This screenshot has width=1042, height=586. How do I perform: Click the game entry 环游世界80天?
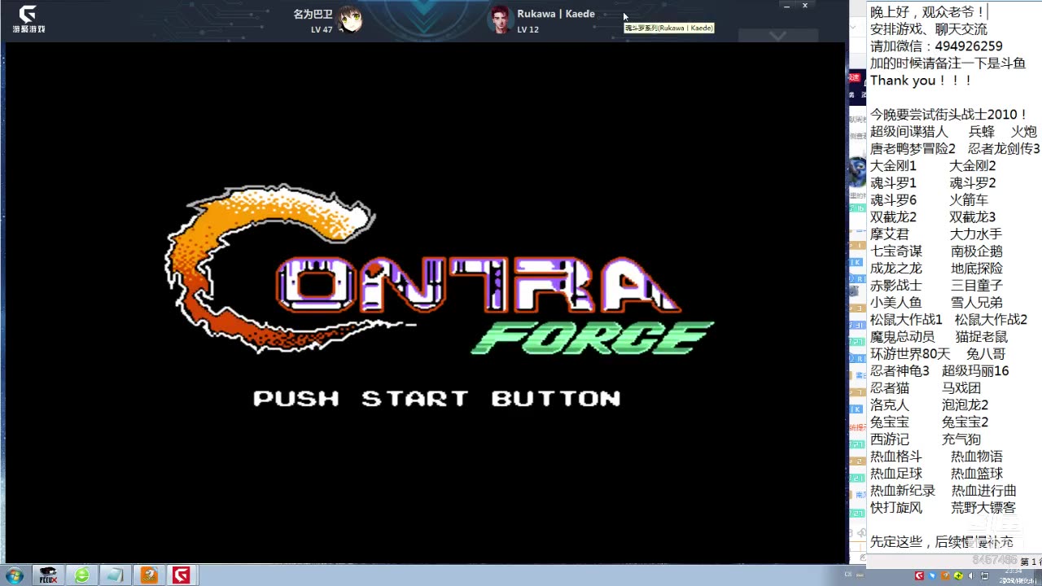click(910, 354)
